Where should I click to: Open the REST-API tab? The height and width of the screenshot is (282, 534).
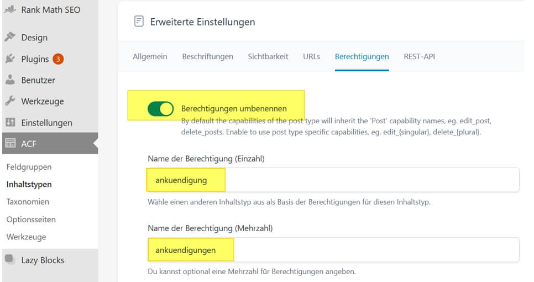click(419, 56)
